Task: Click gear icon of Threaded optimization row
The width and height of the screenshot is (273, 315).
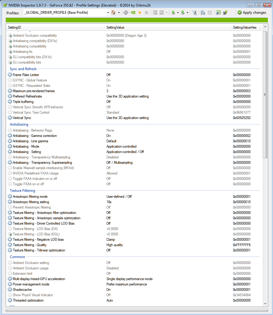Action: click(x=10, y=300)
